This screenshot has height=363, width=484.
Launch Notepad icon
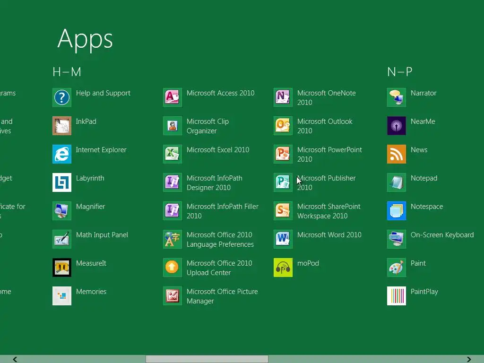(x=397, y=182)
